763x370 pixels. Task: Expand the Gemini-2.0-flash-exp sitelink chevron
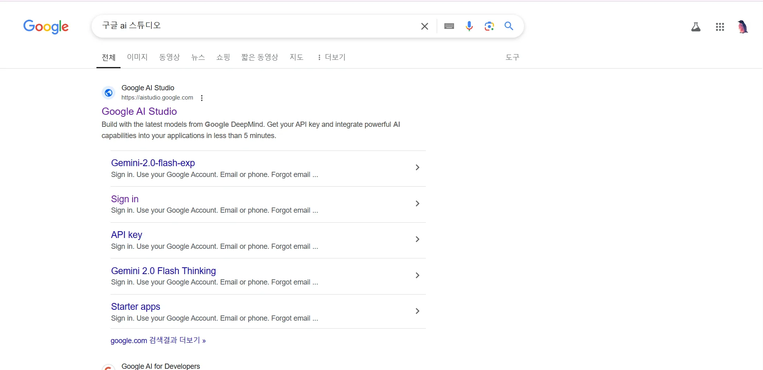click(x=417, y=167)
